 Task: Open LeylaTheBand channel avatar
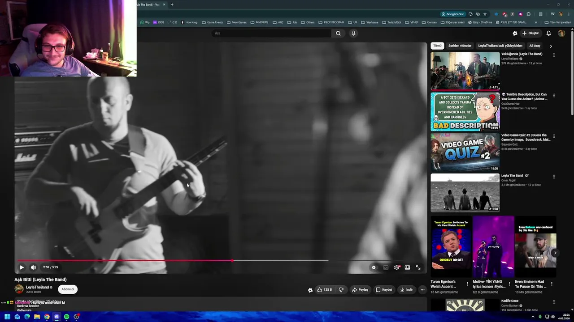(x=19, y=289)
